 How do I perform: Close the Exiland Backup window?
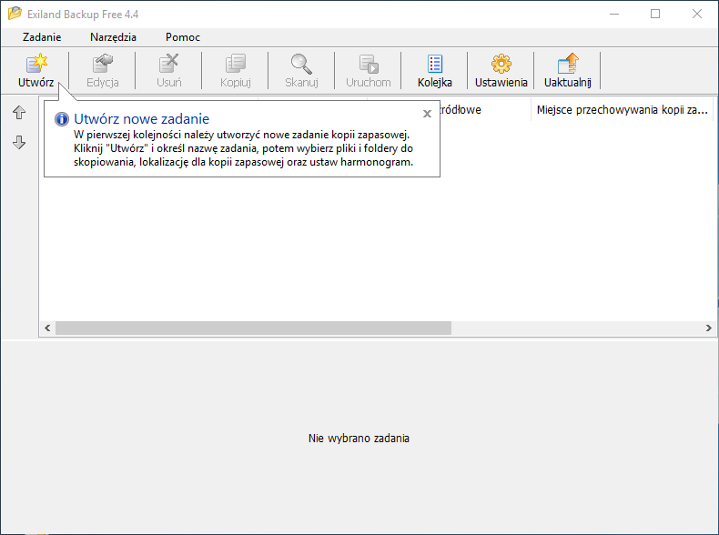(697, 15)
